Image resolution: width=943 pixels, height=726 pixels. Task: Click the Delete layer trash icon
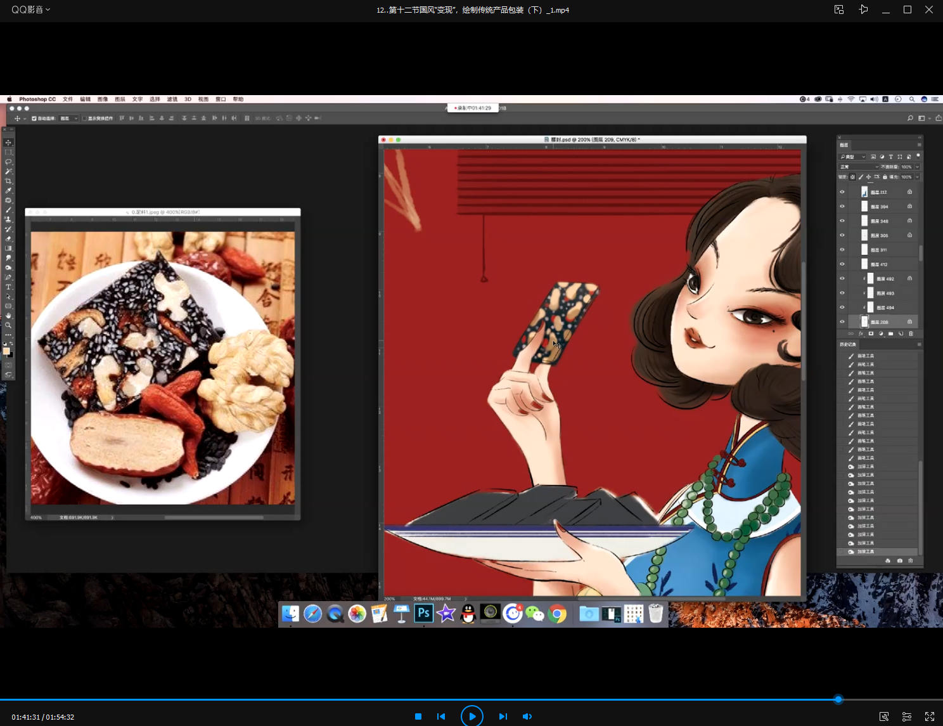point(911,334)
